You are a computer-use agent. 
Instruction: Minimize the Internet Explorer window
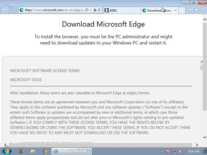coord(185,3)
